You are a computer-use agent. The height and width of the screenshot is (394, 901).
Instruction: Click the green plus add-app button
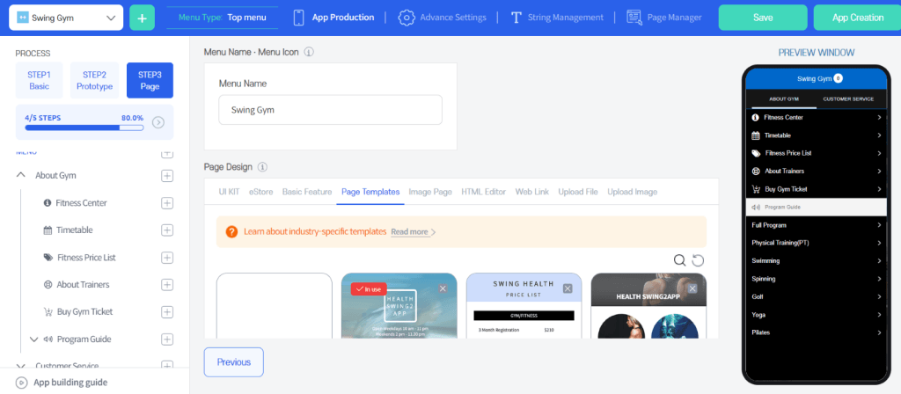click(x=142, y=18)
